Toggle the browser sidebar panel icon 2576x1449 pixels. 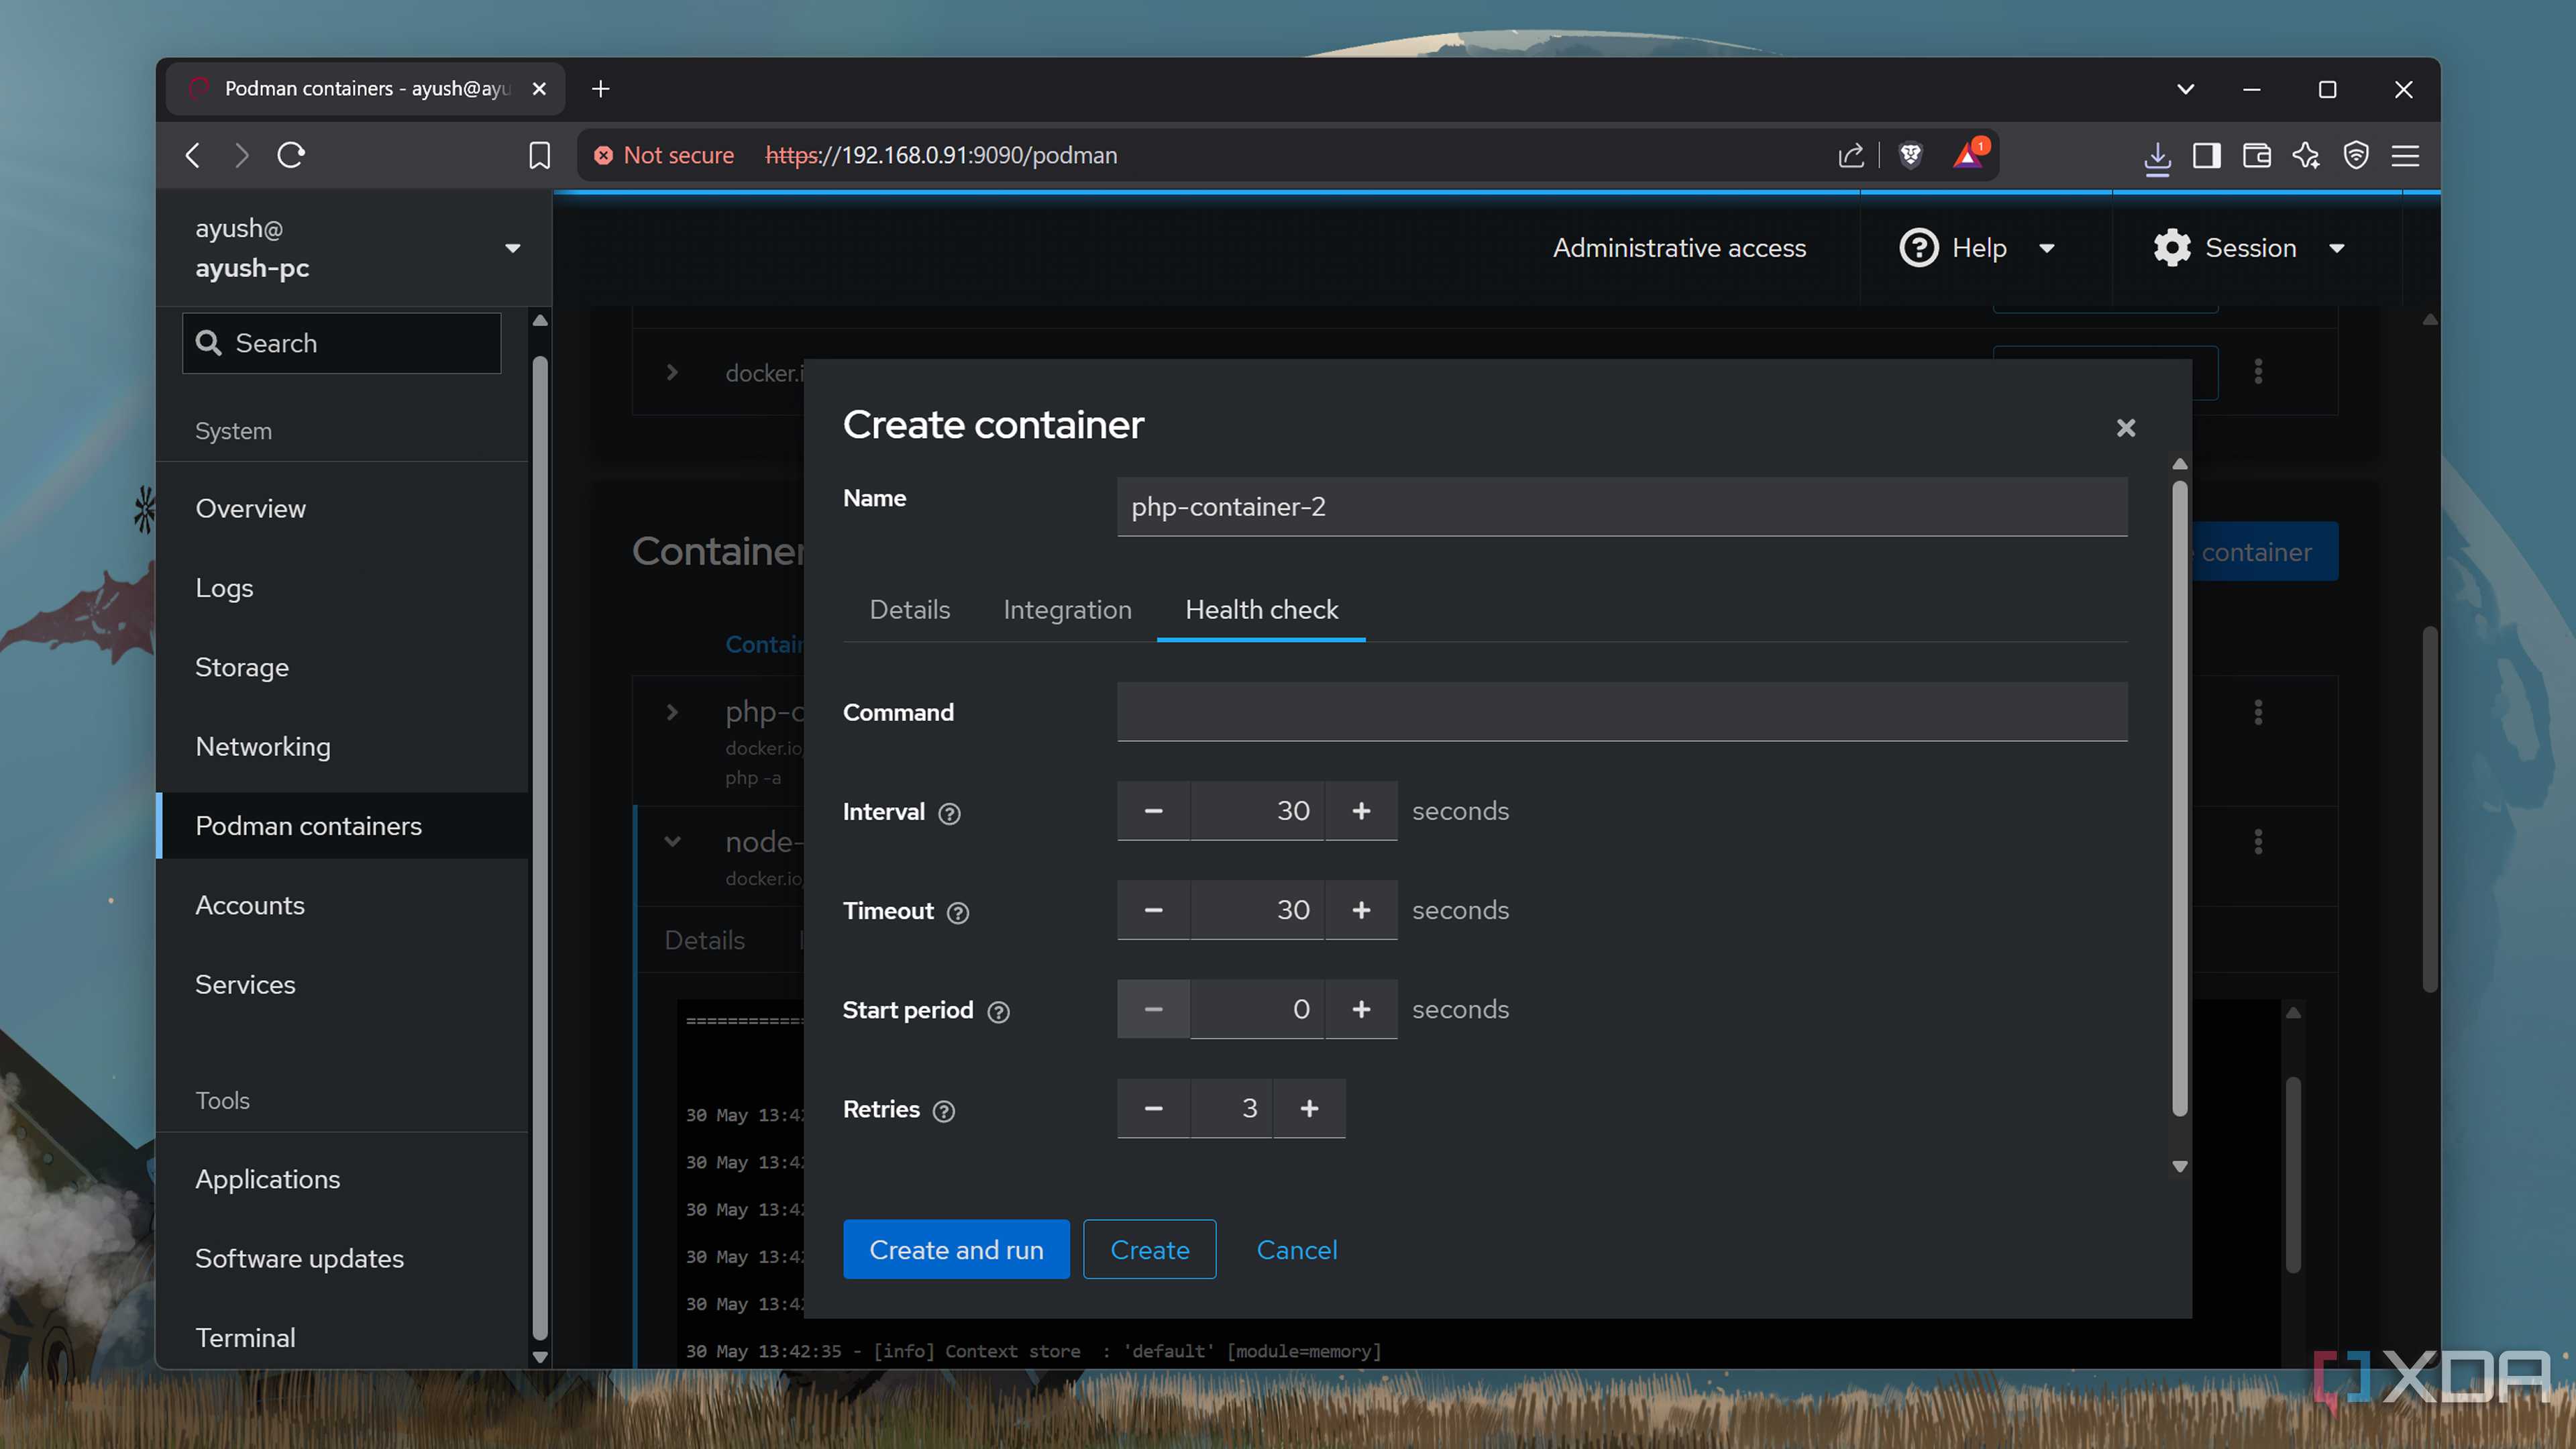[2206, 155]
